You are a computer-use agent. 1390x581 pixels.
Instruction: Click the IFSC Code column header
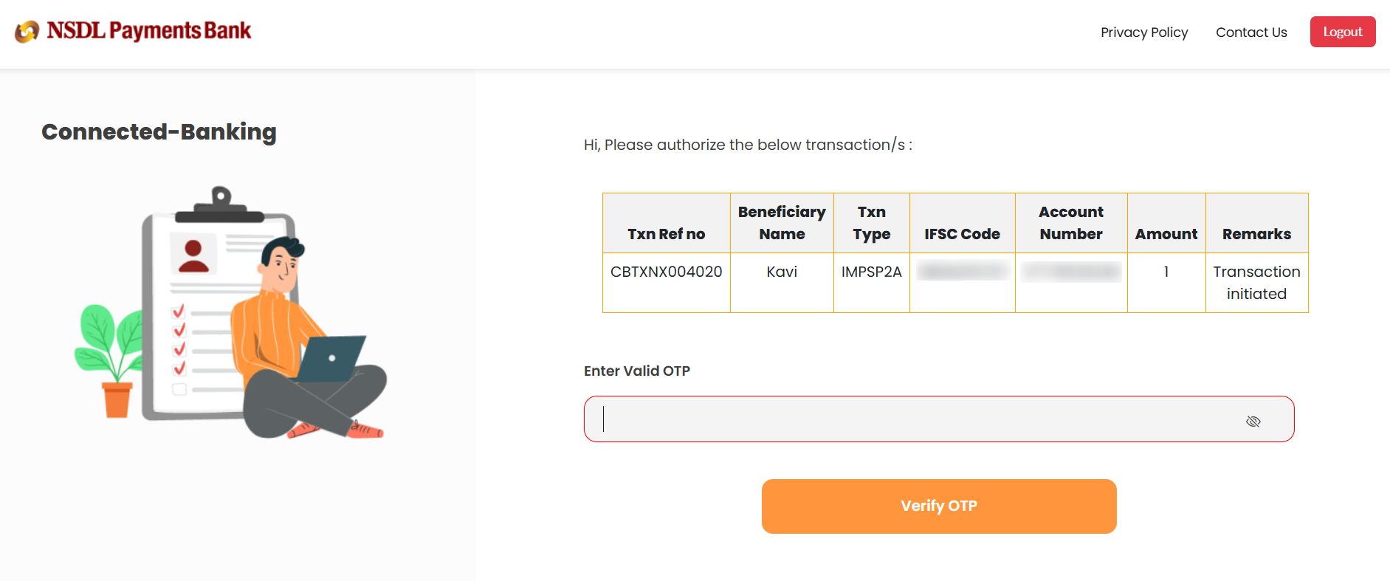pyautogui.click(x=962, y=234)
